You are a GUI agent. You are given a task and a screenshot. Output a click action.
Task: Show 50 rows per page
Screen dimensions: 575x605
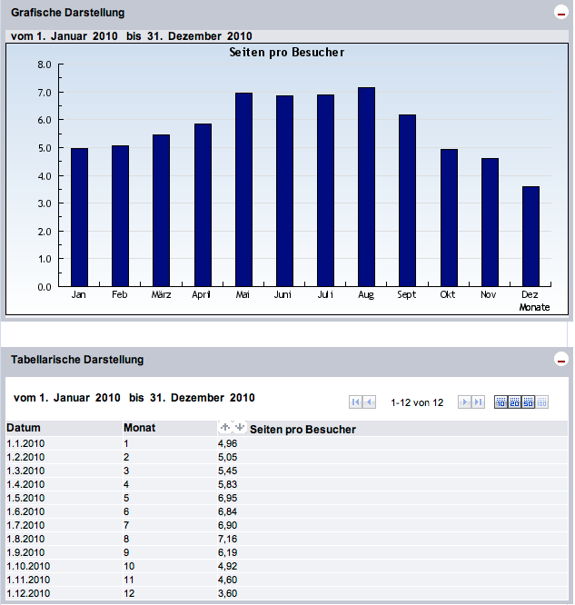click(528, 402)
